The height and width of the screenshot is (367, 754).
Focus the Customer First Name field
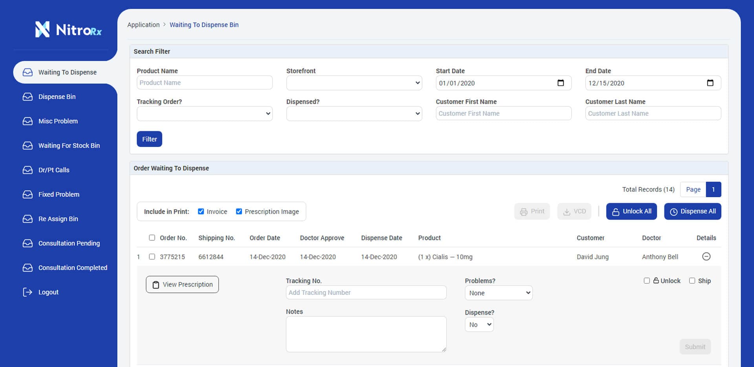pyautogui.click(x=503, y=113)
